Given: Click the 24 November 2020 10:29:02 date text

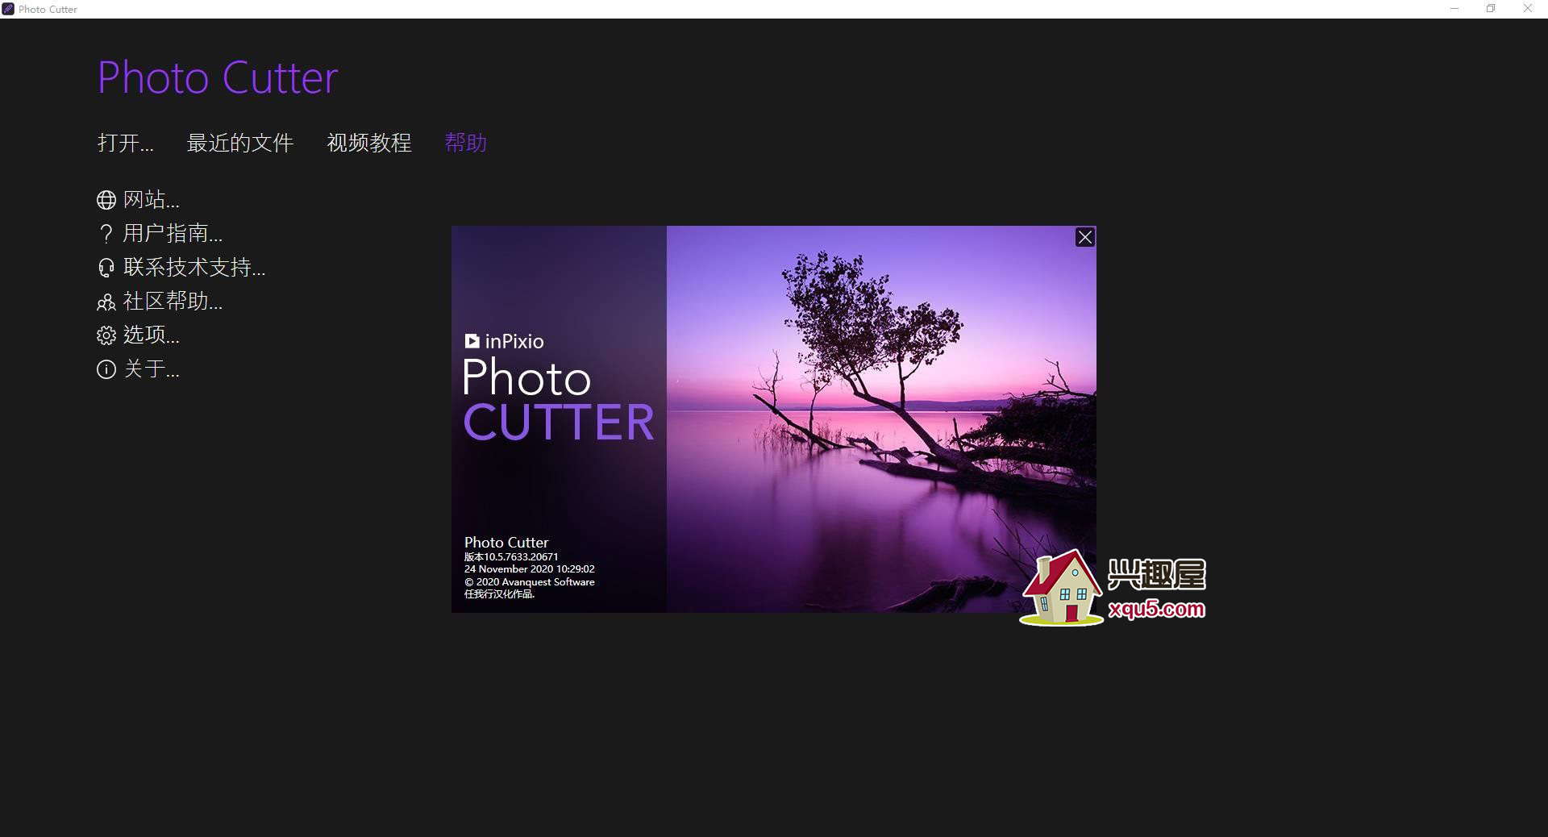Looking at the screenshot, I should (530, 568).
